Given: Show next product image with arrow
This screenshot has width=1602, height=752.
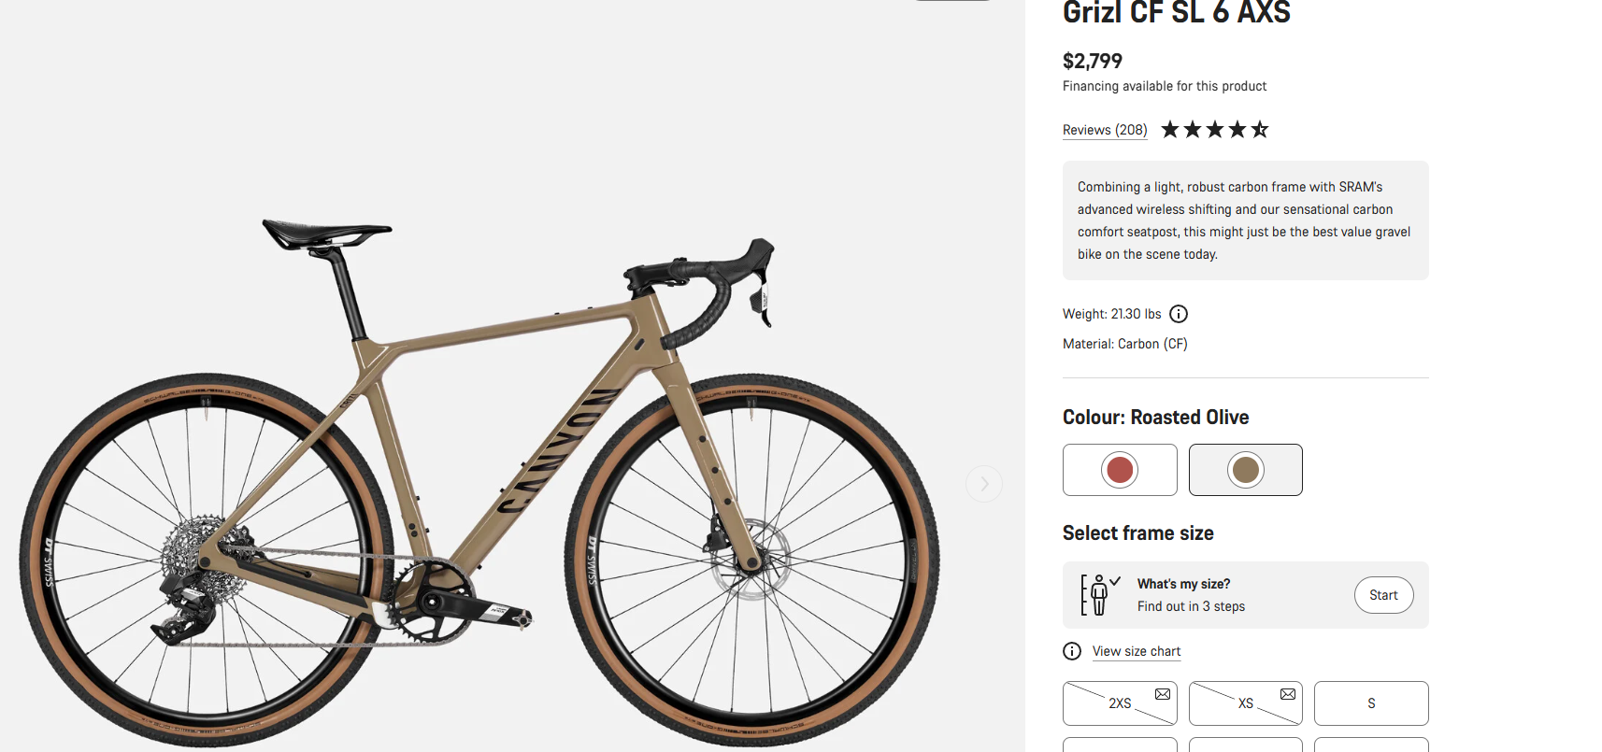Looking at the screenshot, I should (984, 484).
